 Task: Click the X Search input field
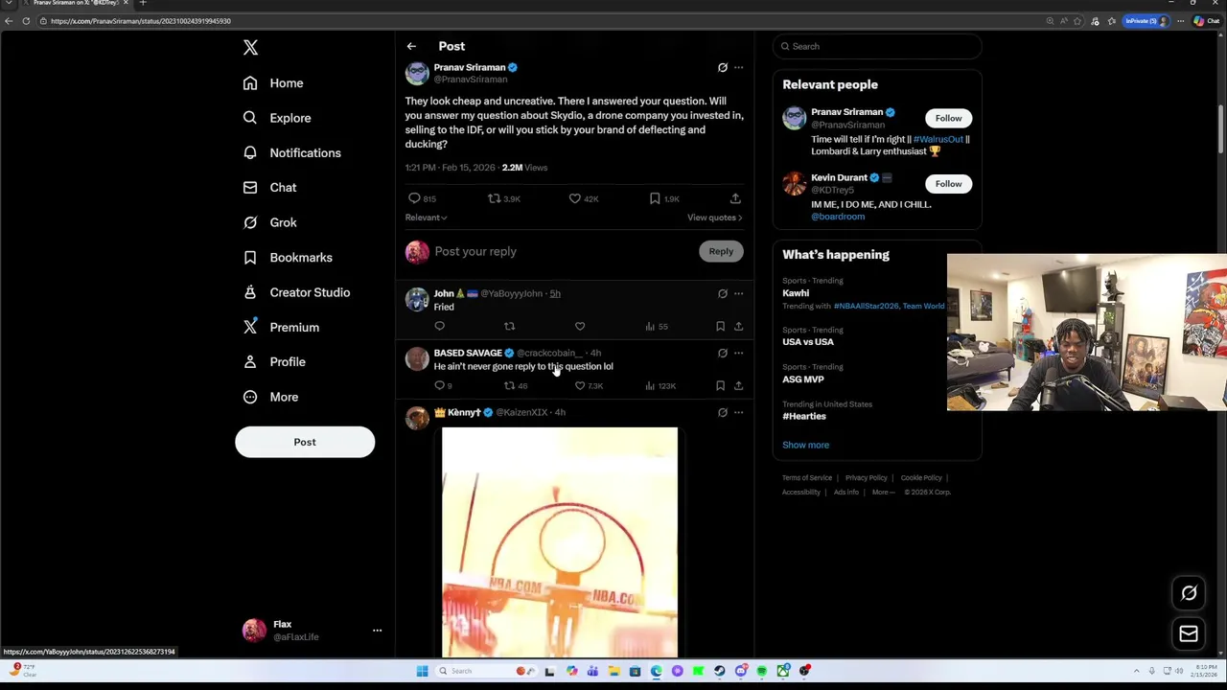877,46
